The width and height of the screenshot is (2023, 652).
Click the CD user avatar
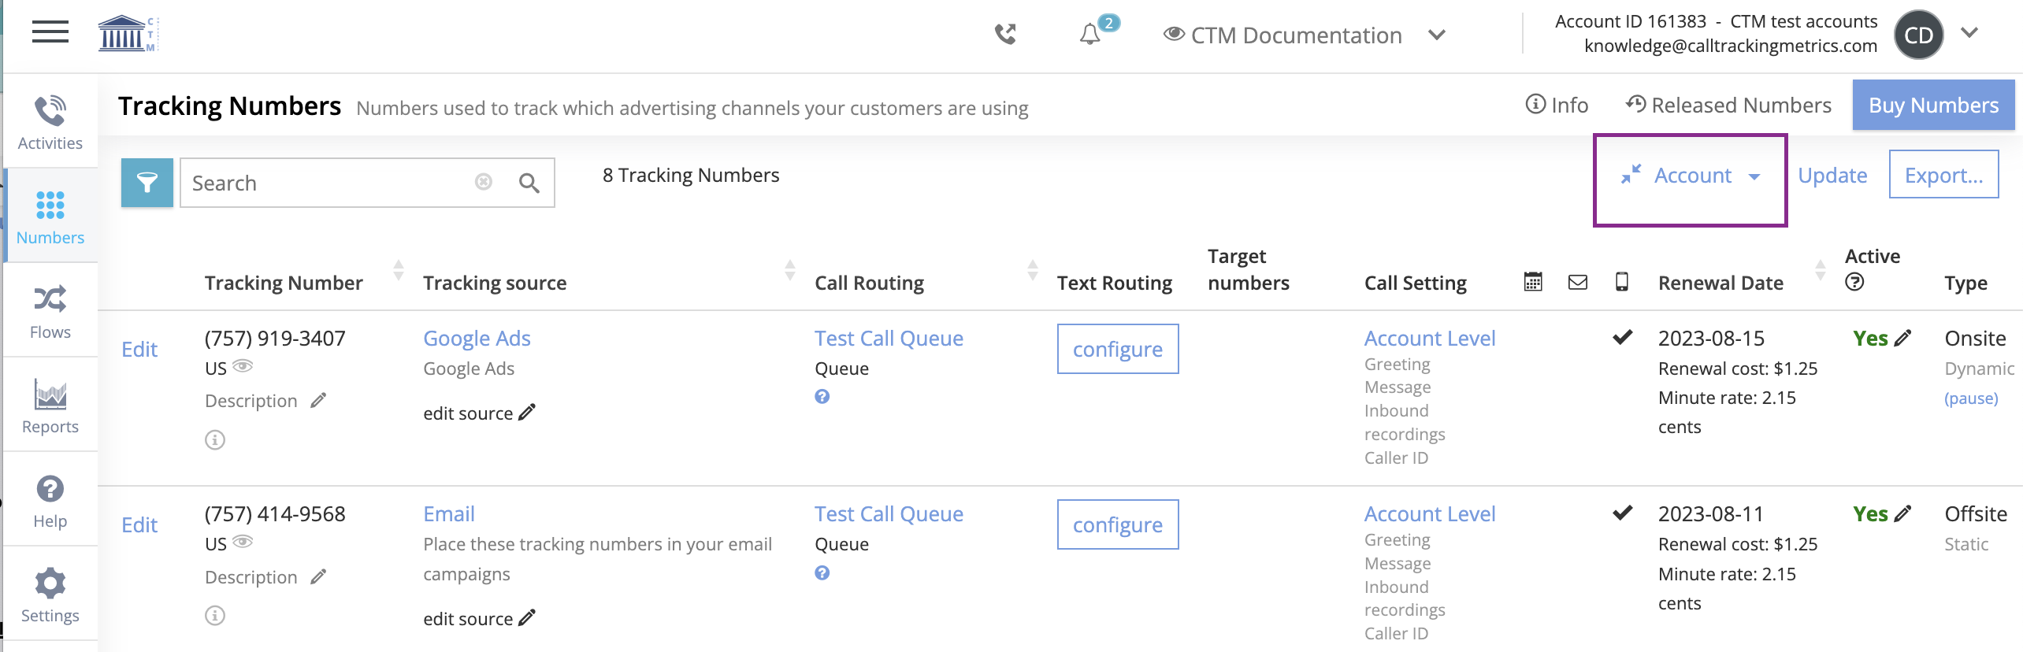coord(1918,35)
